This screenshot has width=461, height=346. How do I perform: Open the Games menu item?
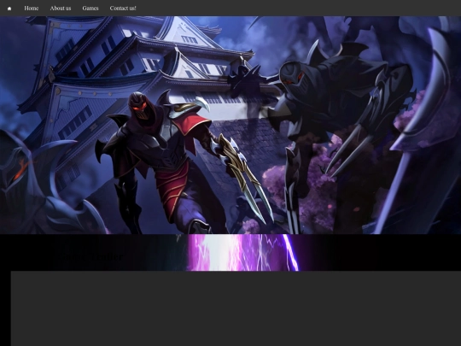tap(90, 9)
